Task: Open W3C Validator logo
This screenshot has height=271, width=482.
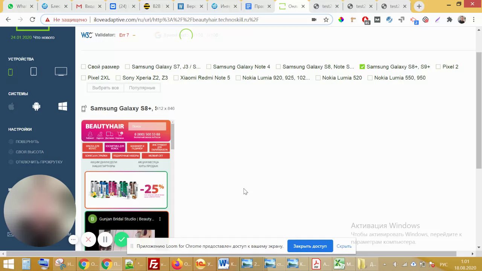Action: 87,35
